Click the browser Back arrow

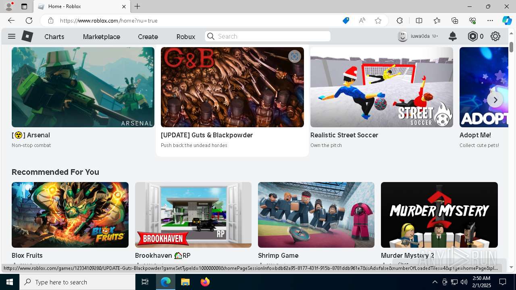(11, 21)
